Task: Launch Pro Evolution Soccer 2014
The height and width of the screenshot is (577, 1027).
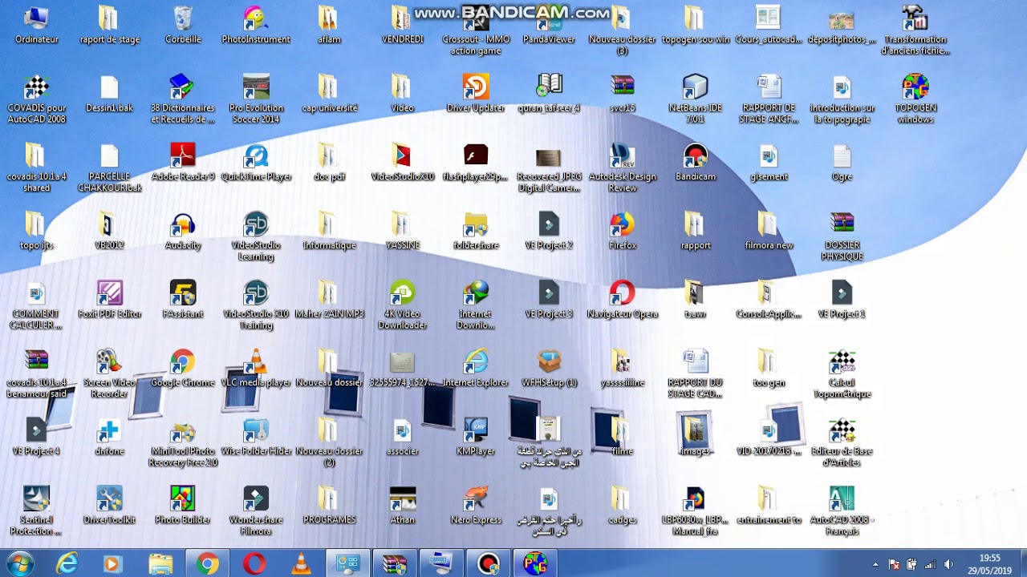Action: [256, 99]
